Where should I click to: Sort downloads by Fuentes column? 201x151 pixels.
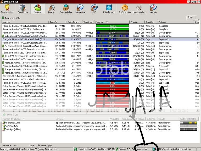(137, 22)
